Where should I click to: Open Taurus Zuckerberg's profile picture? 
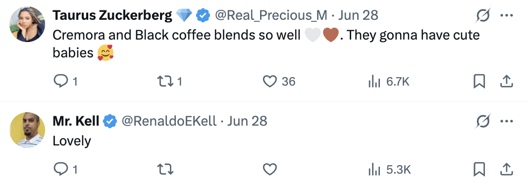point(27,24)
